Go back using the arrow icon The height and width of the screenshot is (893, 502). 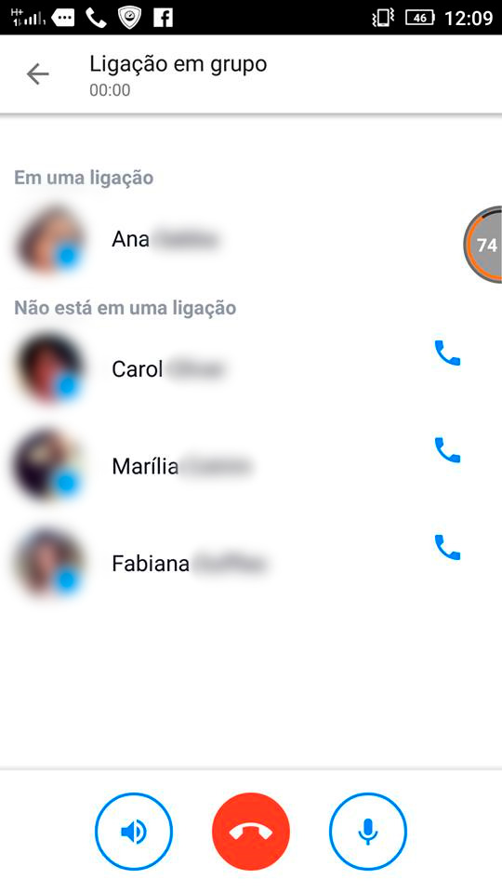coord(37,74)
